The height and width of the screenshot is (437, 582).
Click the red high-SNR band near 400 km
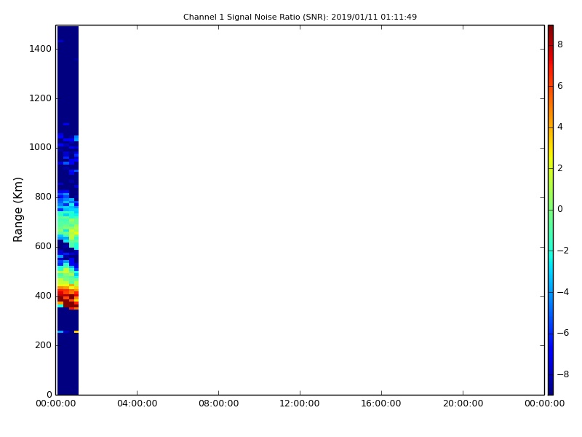tap(68, 297)
